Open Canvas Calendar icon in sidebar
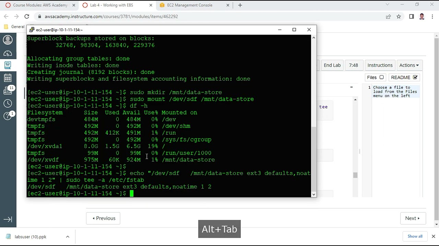439x246 pixels. [x=8, y=78]
